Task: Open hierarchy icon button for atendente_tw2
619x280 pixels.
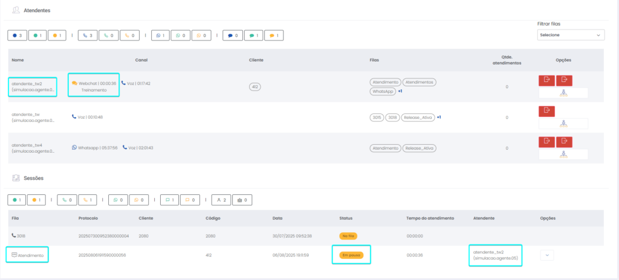Action: (x=563, y=92)
